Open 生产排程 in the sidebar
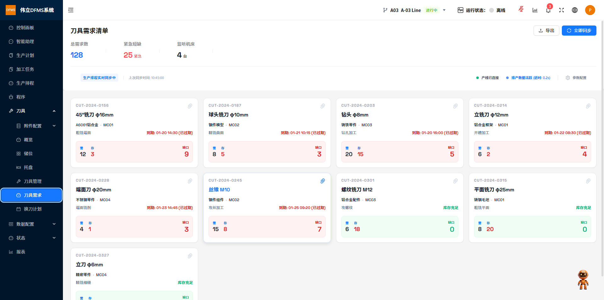The image size is (604, 300). [x=31, y=83]
